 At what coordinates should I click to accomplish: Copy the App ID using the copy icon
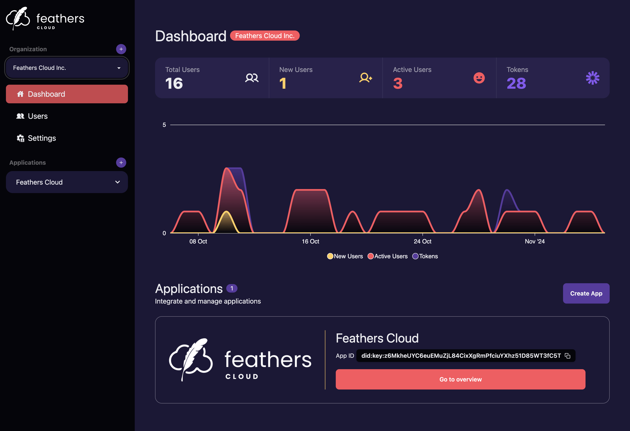pyautogui.click(x=567, y=356)
